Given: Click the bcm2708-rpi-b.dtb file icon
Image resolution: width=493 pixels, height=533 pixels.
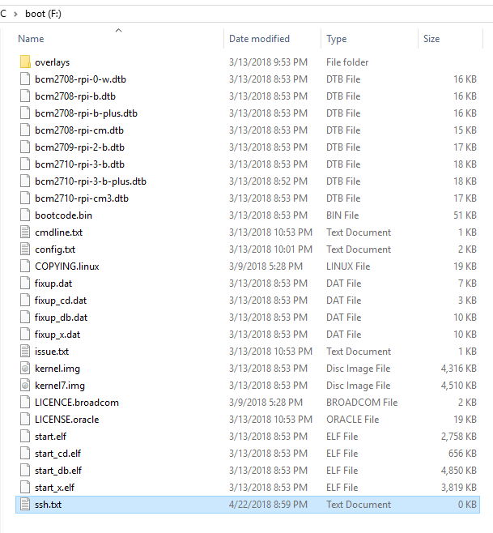Looking at the screenshot, I should [x=25, y=96].
